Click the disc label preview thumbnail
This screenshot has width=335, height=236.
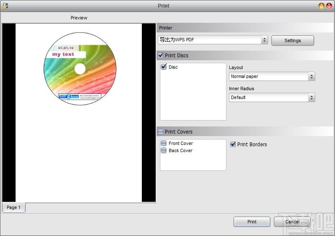point(80,69)
